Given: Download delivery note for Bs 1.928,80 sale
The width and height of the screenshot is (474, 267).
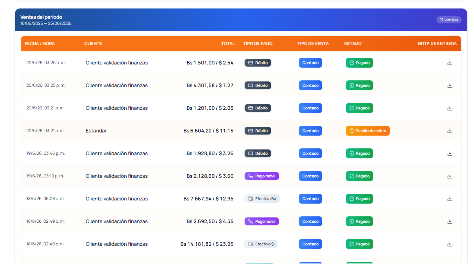Looking at the screenshot, I should [x=450, y=153].
